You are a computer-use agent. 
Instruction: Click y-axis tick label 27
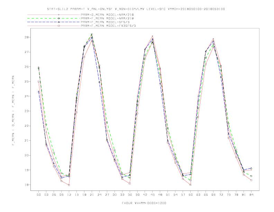pyautogui.click(x=27, y=52)
